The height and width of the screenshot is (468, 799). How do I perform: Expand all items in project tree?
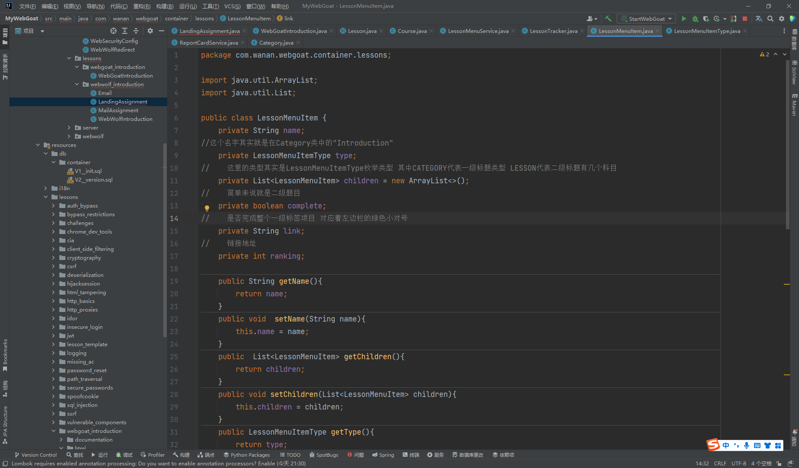tap(125, 31)
